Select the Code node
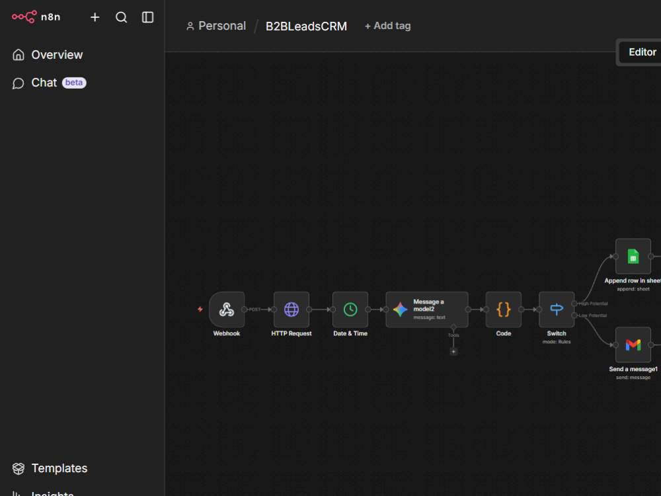The width and height of the screenshot is (661, 496). (x=503, y=309)
